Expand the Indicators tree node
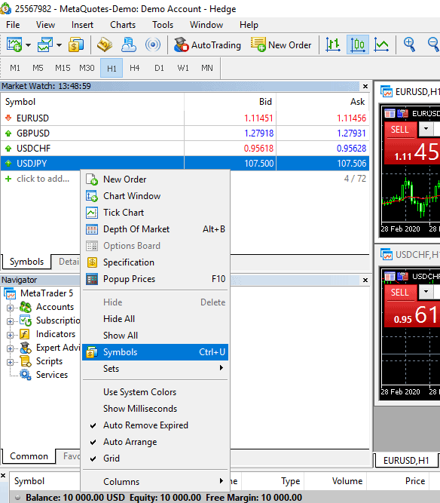The height and width of the screenshot is (503, 440). (10, 335)
